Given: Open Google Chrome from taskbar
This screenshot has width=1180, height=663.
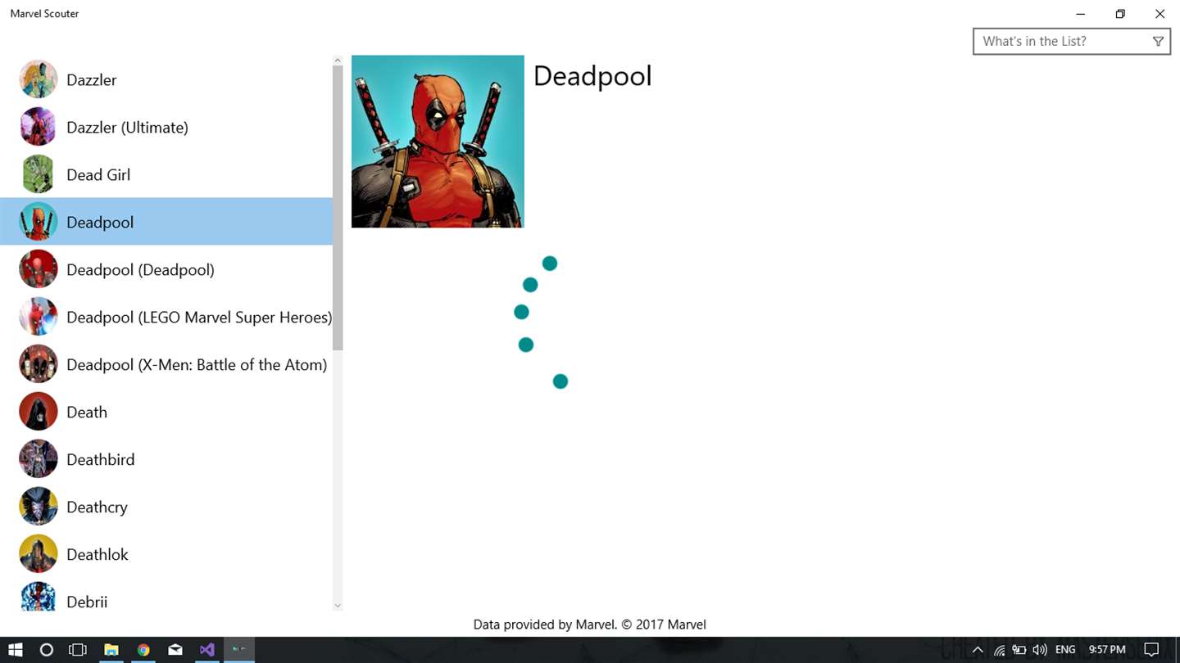Looking at the screenshot, I should coord(143,650).
